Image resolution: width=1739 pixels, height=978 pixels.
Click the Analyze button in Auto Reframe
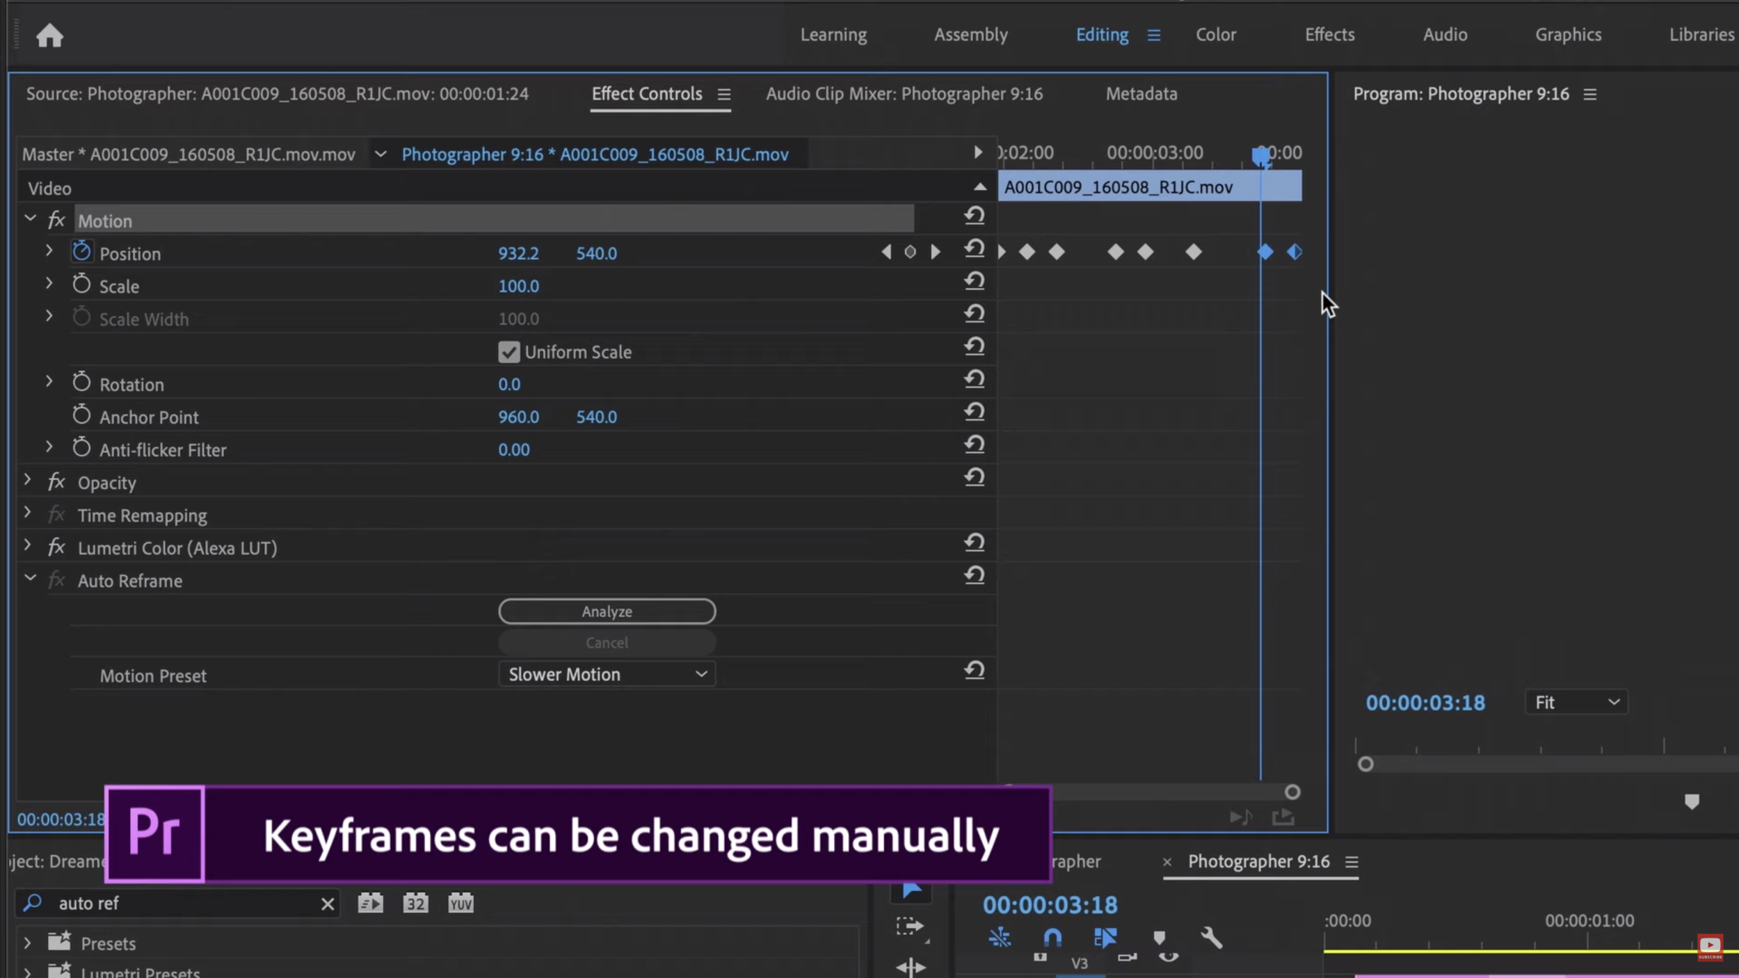607,610
